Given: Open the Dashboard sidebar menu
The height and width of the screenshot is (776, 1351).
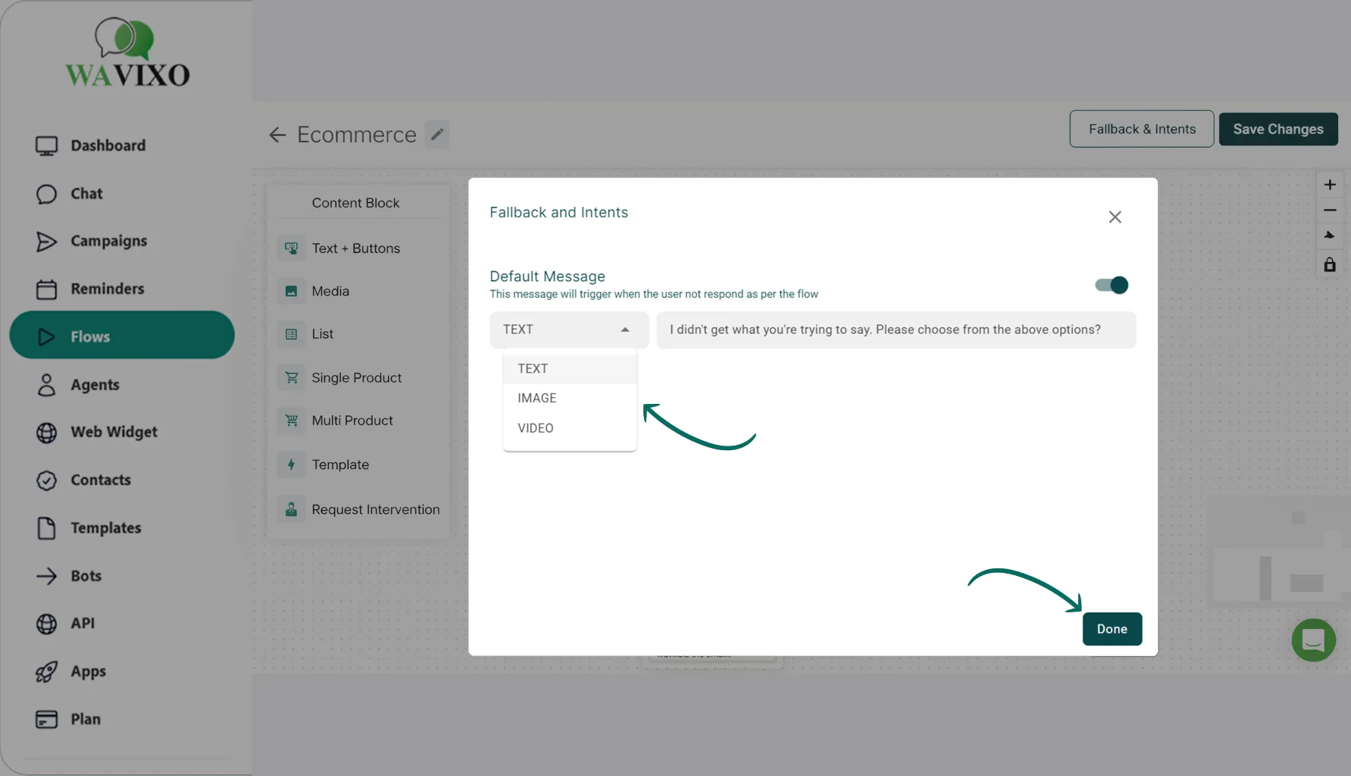Looking at the screenshot, I should 108,145.
